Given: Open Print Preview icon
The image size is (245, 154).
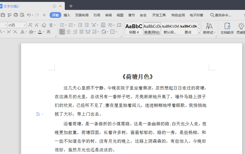Looking at the screenshot, I should click(22, 15).
